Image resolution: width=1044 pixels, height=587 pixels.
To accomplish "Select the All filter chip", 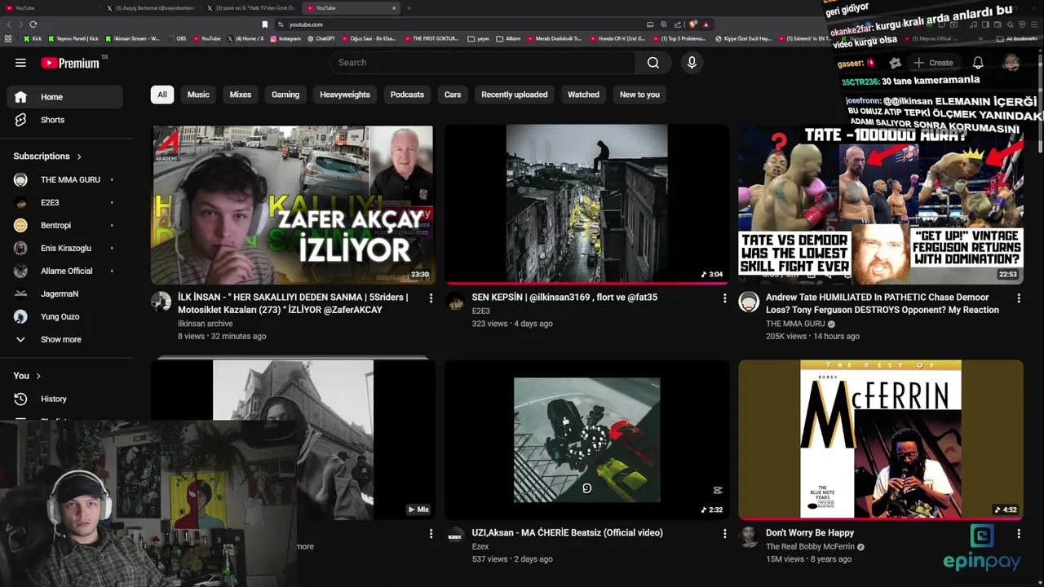I will [x=162, y=95].
